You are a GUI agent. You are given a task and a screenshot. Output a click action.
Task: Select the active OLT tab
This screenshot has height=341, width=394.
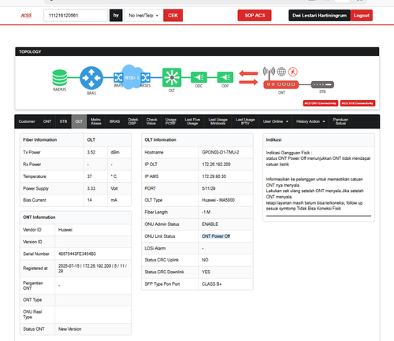(79, 121)
